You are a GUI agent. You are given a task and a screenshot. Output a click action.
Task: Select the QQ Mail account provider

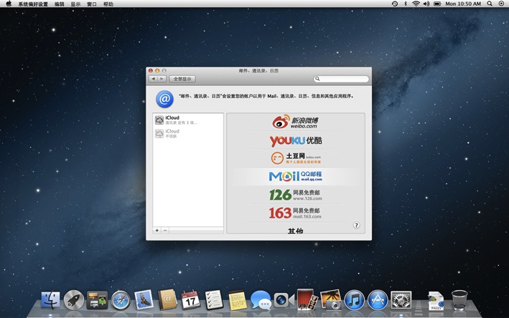(x=295, y=176)
